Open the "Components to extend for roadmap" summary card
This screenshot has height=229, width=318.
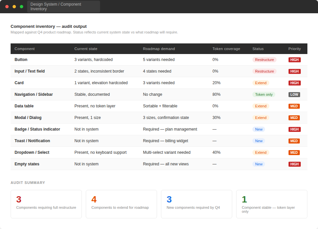(121, 204)
